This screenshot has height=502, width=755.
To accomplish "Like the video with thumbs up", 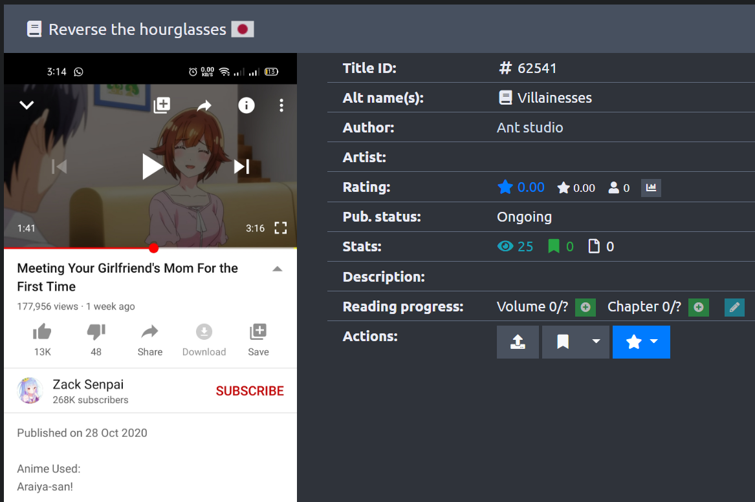I will click(x=42, y=332).
